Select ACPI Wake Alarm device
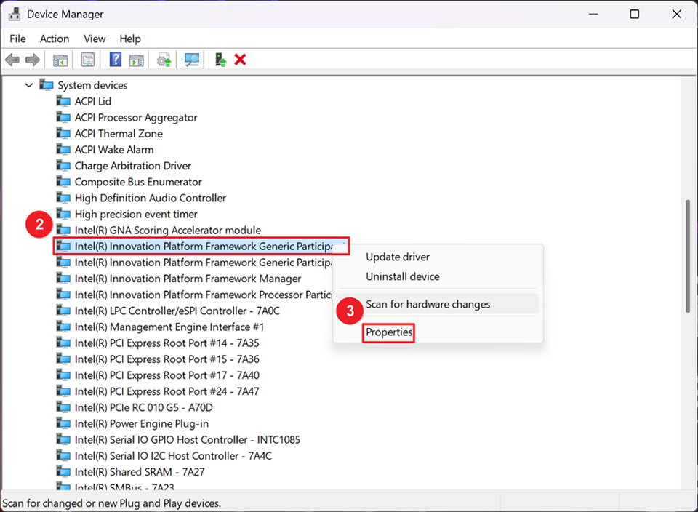 click(114, 150)
